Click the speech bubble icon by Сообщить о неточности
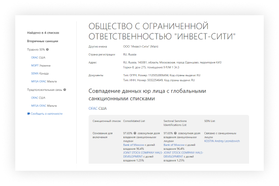Screen dimensions: 279x186 [x=28, y=113]
